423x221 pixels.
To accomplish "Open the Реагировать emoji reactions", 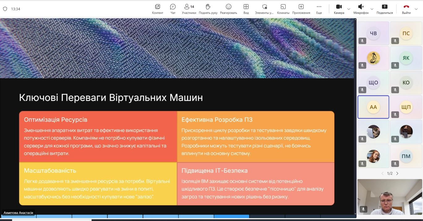I will point(229,9).
